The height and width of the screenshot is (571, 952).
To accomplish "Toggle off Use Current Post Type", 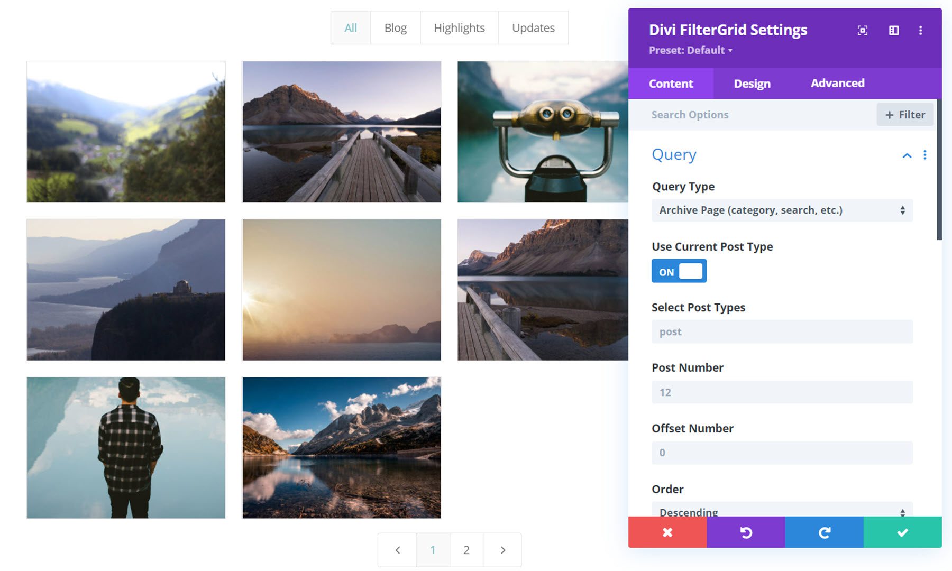I will tap(679, 271).
